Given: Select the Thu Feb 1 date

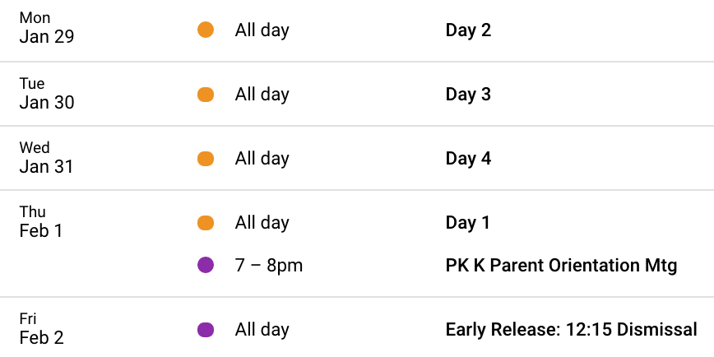Looking at the screenshot, I should point(41,222).
